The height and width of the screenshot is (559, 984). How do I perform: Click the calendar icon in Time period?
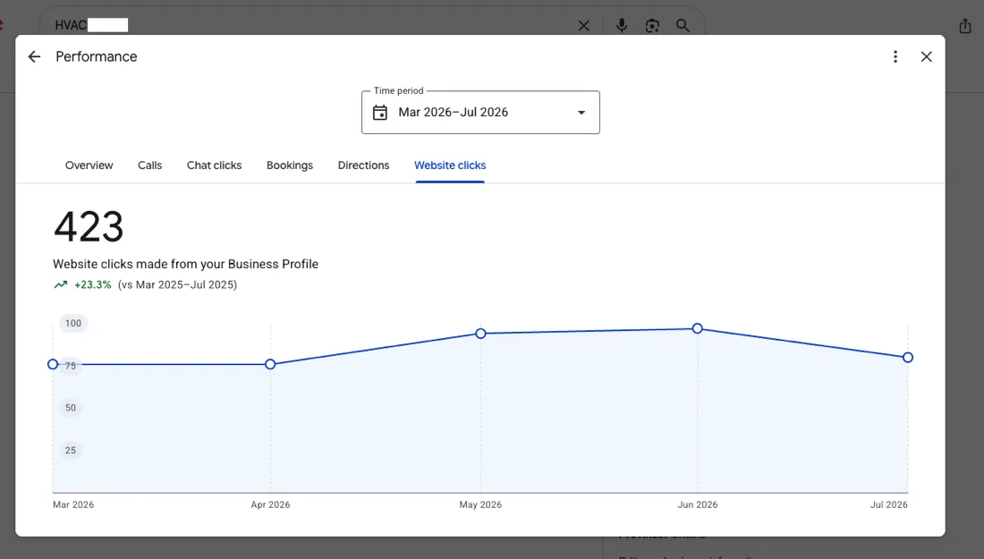pyautogui.click(x=379, y=113)
